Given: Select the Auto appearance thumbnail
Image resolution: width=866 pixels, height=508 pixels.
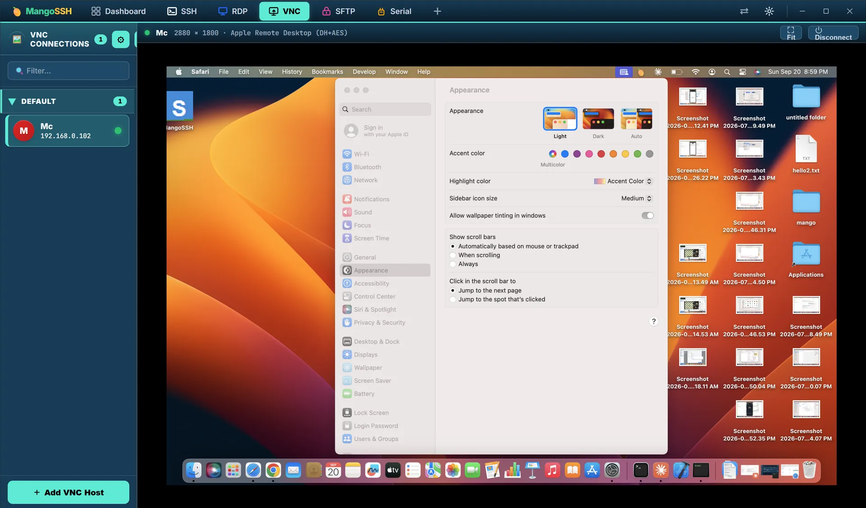Looking at the screenshot, I should (x=636, y=119).
